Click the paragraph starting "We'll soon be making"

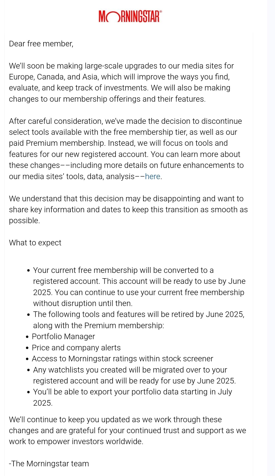pyautogui.click(x=121, y=82)
